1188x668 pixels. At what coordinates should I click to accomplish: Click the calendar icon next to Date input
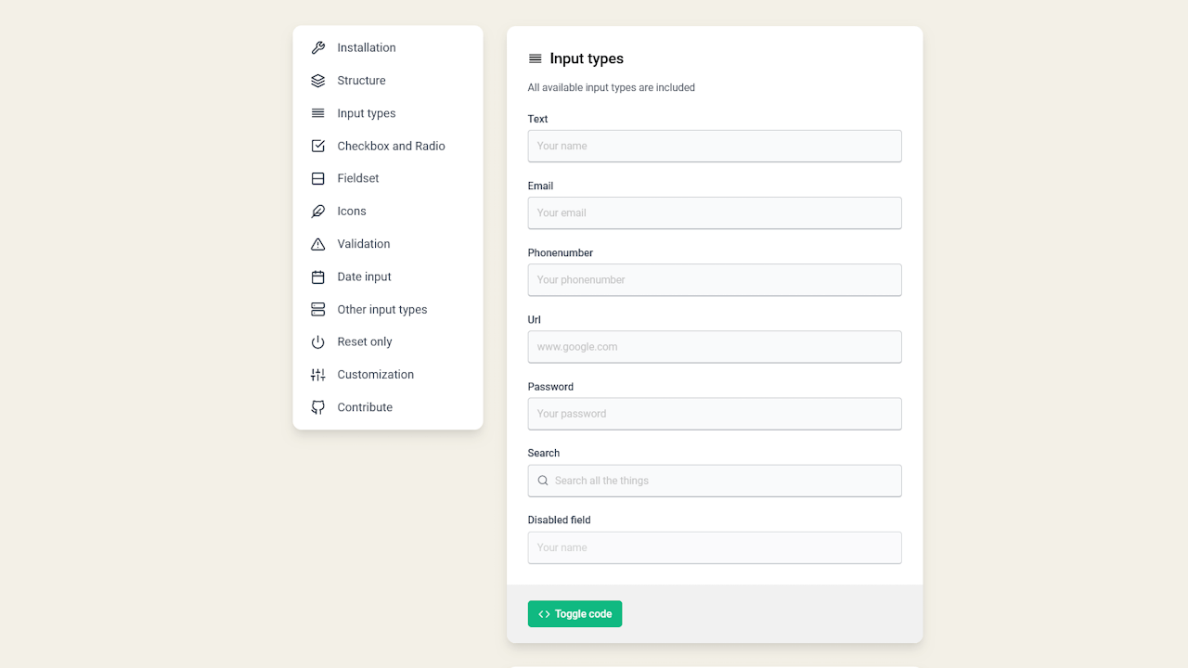317,277
